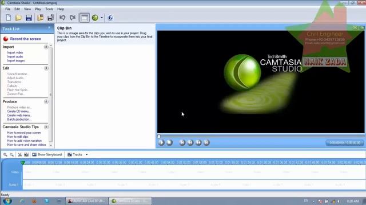Jump to beginning of the clip
The height and width of the screenshot is (205, 366).
tap(182, 142)
